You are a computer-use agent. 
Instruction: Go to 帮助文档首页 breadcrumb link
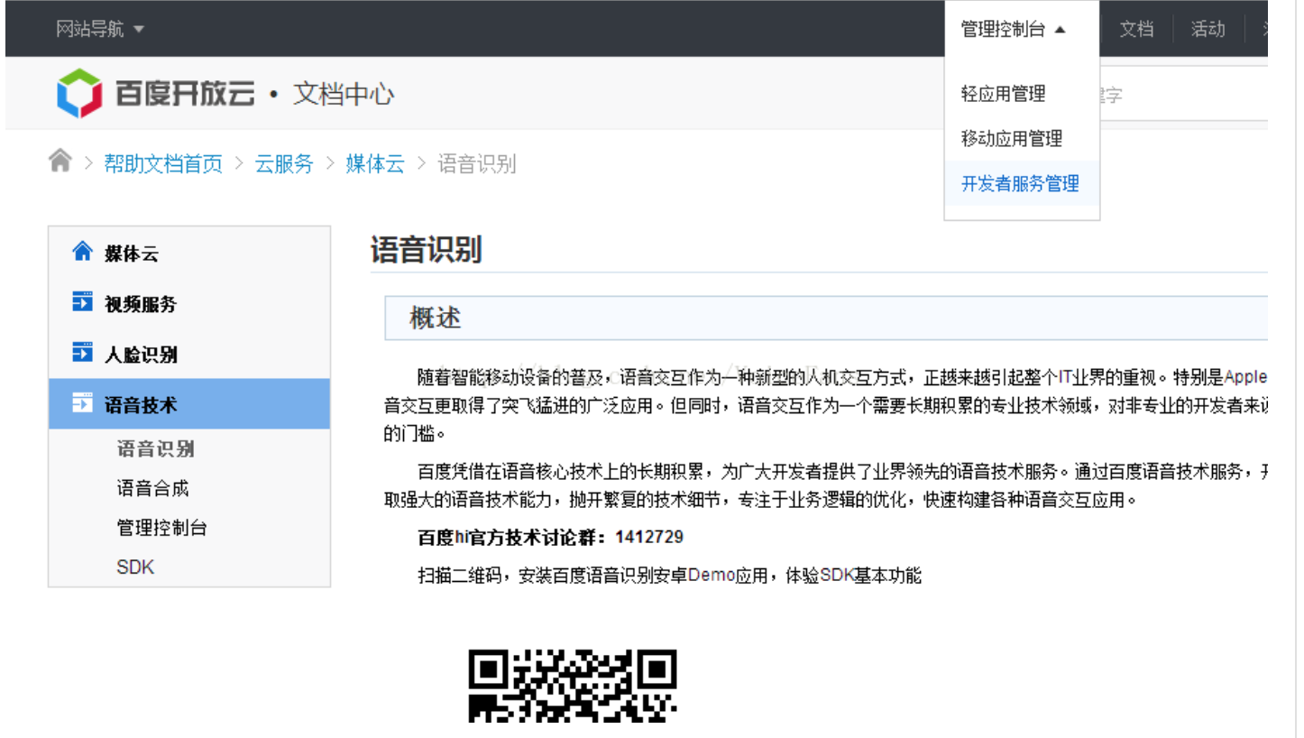[163, 163]
